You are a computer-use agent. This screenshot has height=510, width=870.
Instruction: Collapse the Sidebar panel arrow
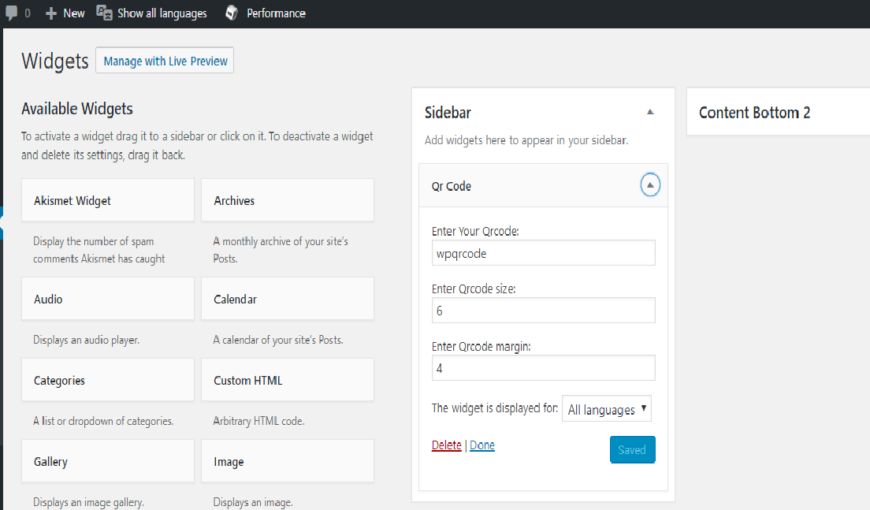click(x=650, y=113)
